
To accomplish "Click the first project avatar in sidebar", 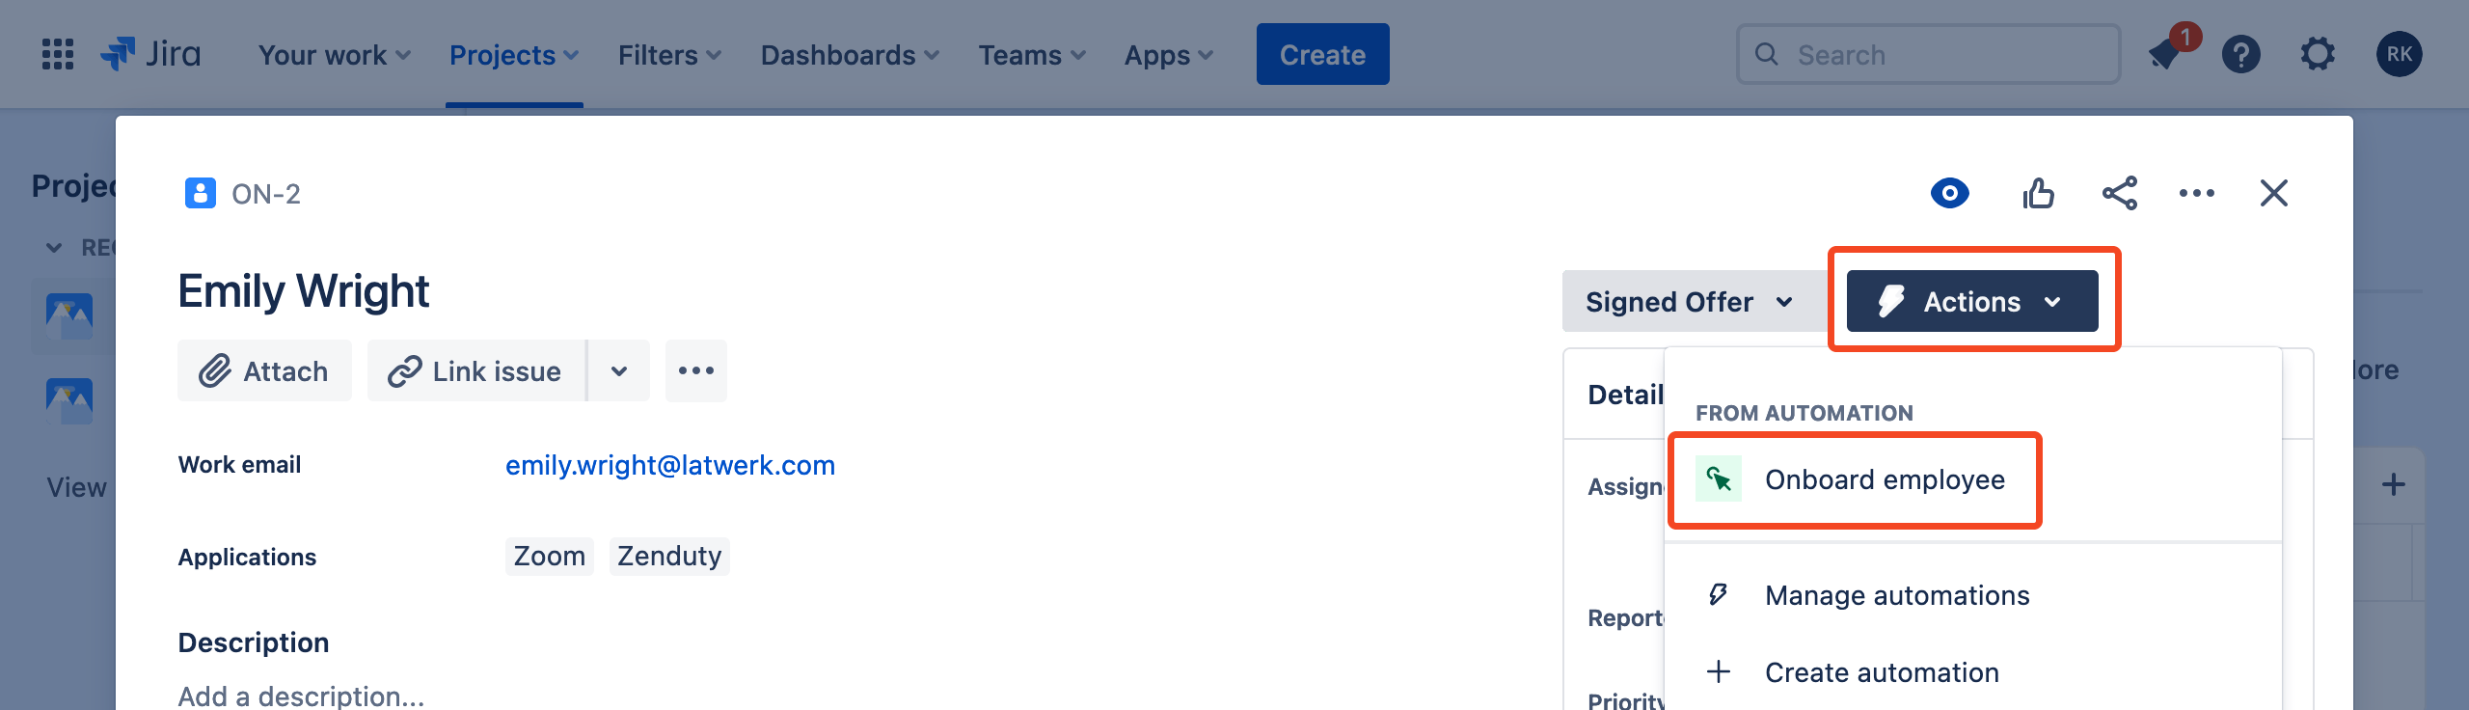I will [x=69, y=314].
